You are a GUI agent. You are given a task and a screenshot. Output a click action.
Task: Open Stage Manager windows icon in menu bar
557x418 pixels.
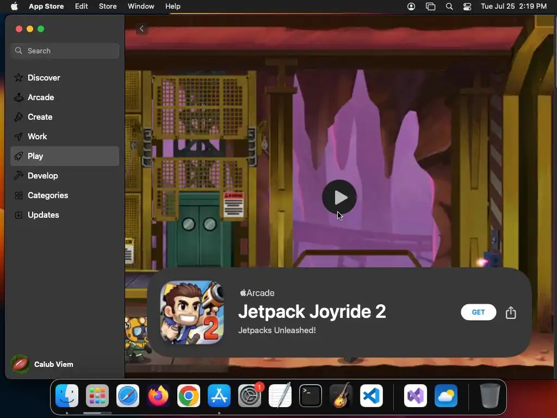click(x=430, y=7)
